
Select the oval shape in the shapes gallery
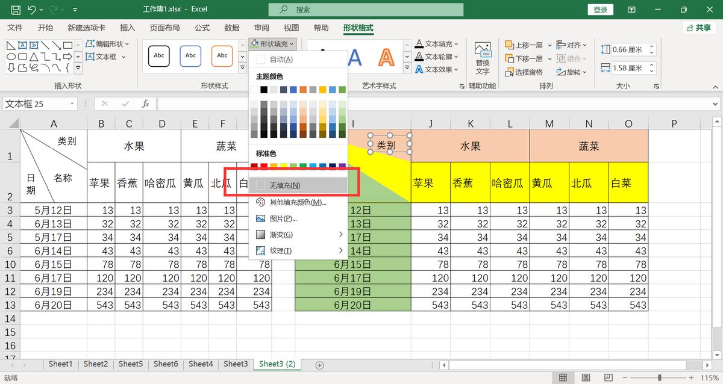coord(11,56)
